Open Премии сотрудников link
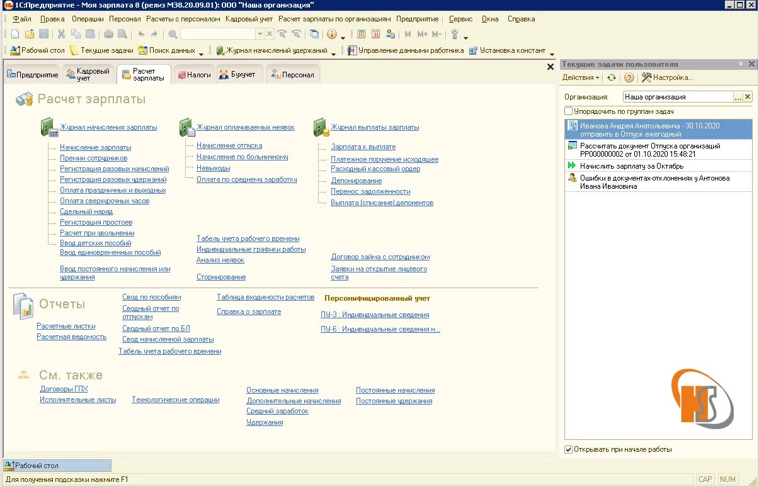Screen dimensions: 759x487 pyautogui.click(x=94, y=158)
